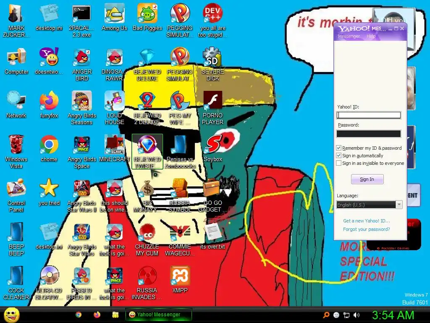The width and height of the screenshot is (430, 323).
Task: Open Angry Birds Seasons shortcut
Action: click(82, 108)
